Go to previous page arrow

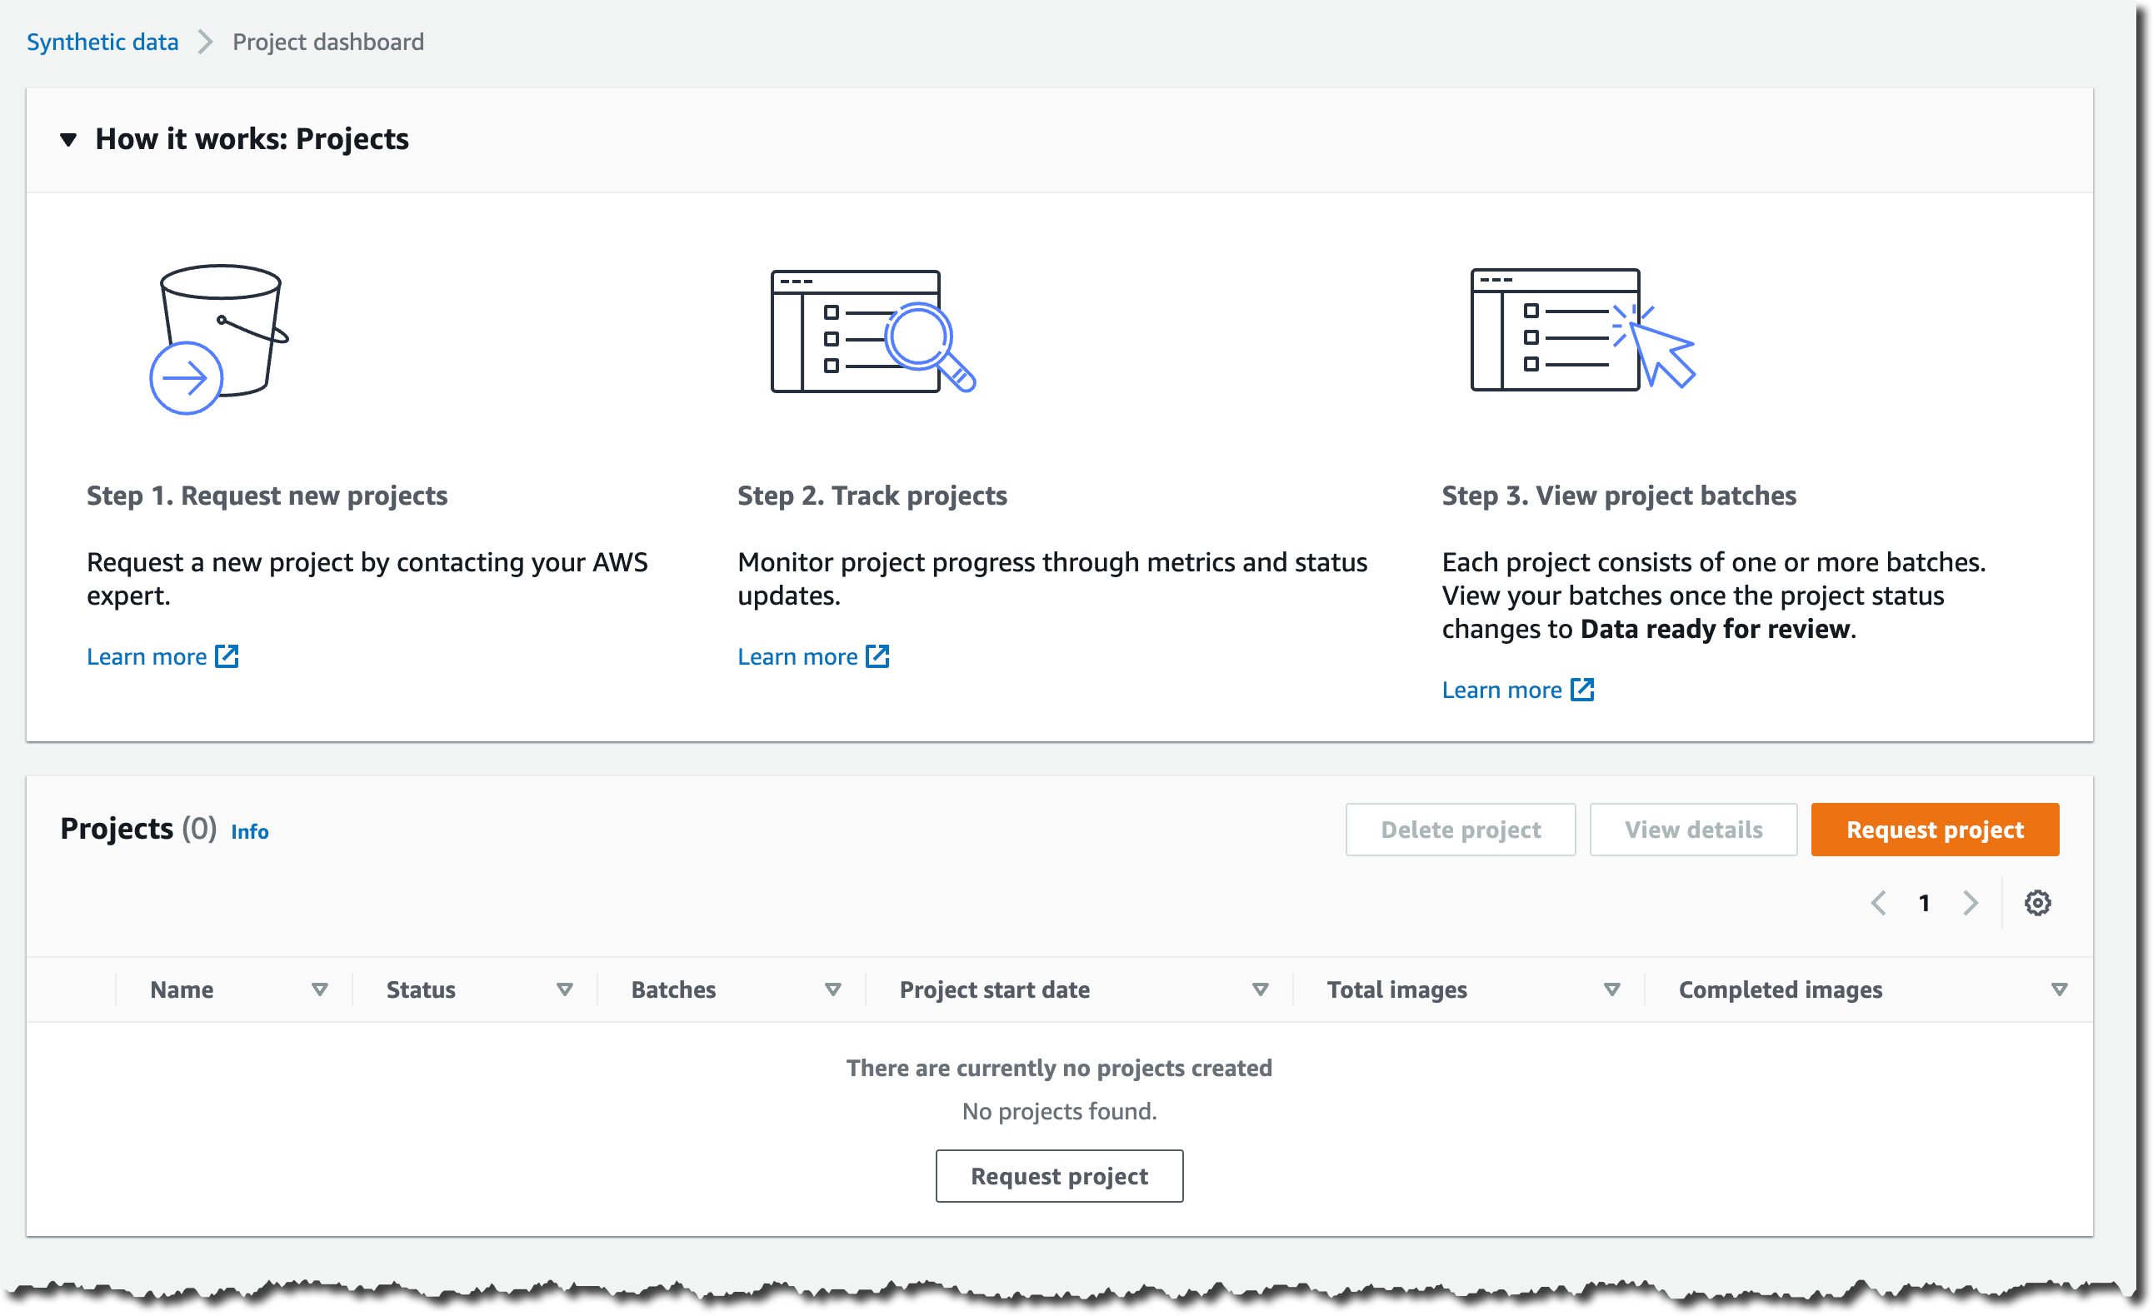point(1879,903)
